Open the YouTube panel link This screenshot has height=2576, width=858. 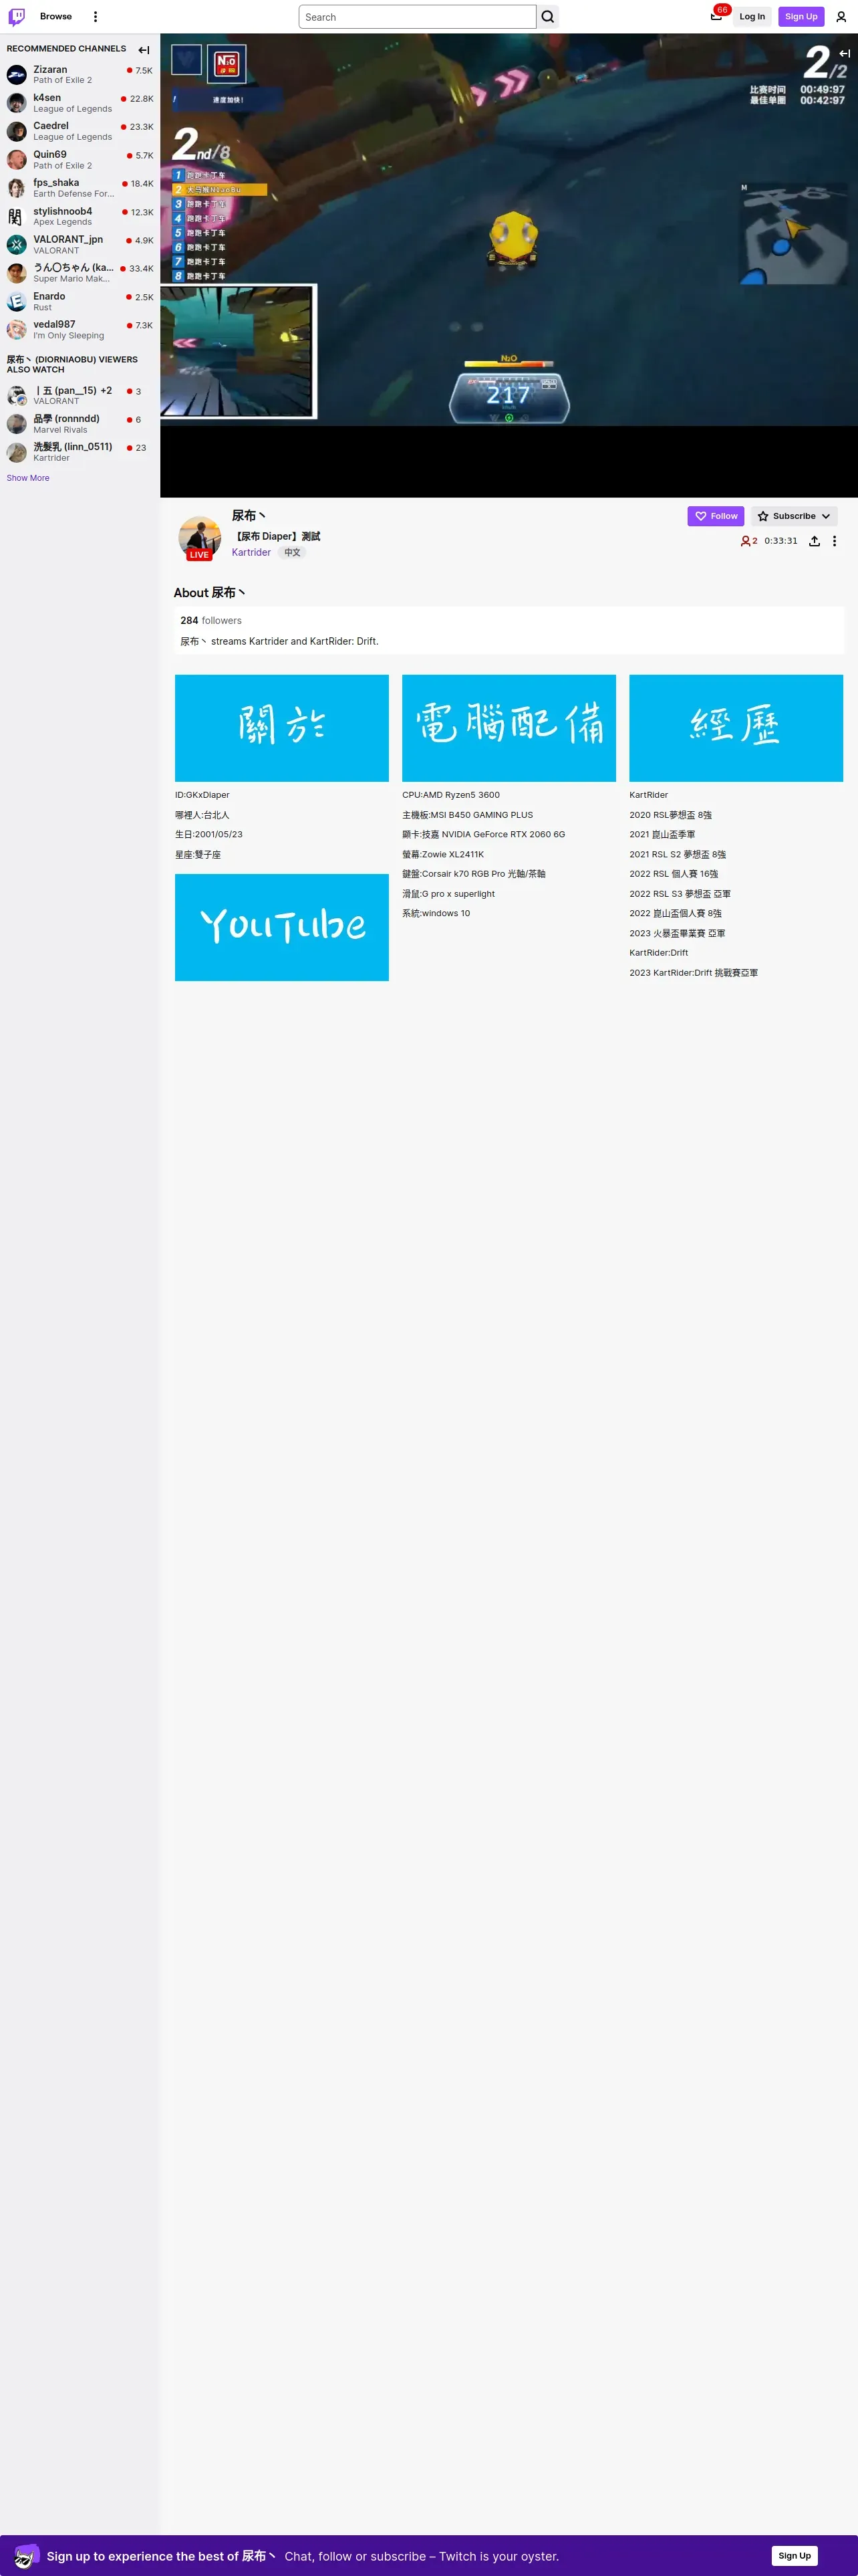point(282,927)
